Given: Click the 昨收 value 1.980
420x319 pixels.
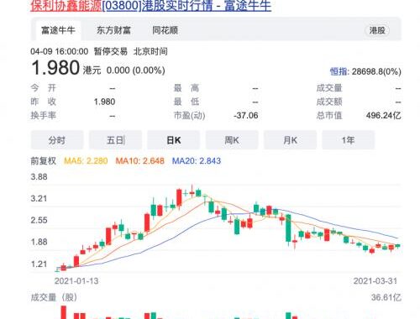Looking at the screenshot, I should (104, 102).
